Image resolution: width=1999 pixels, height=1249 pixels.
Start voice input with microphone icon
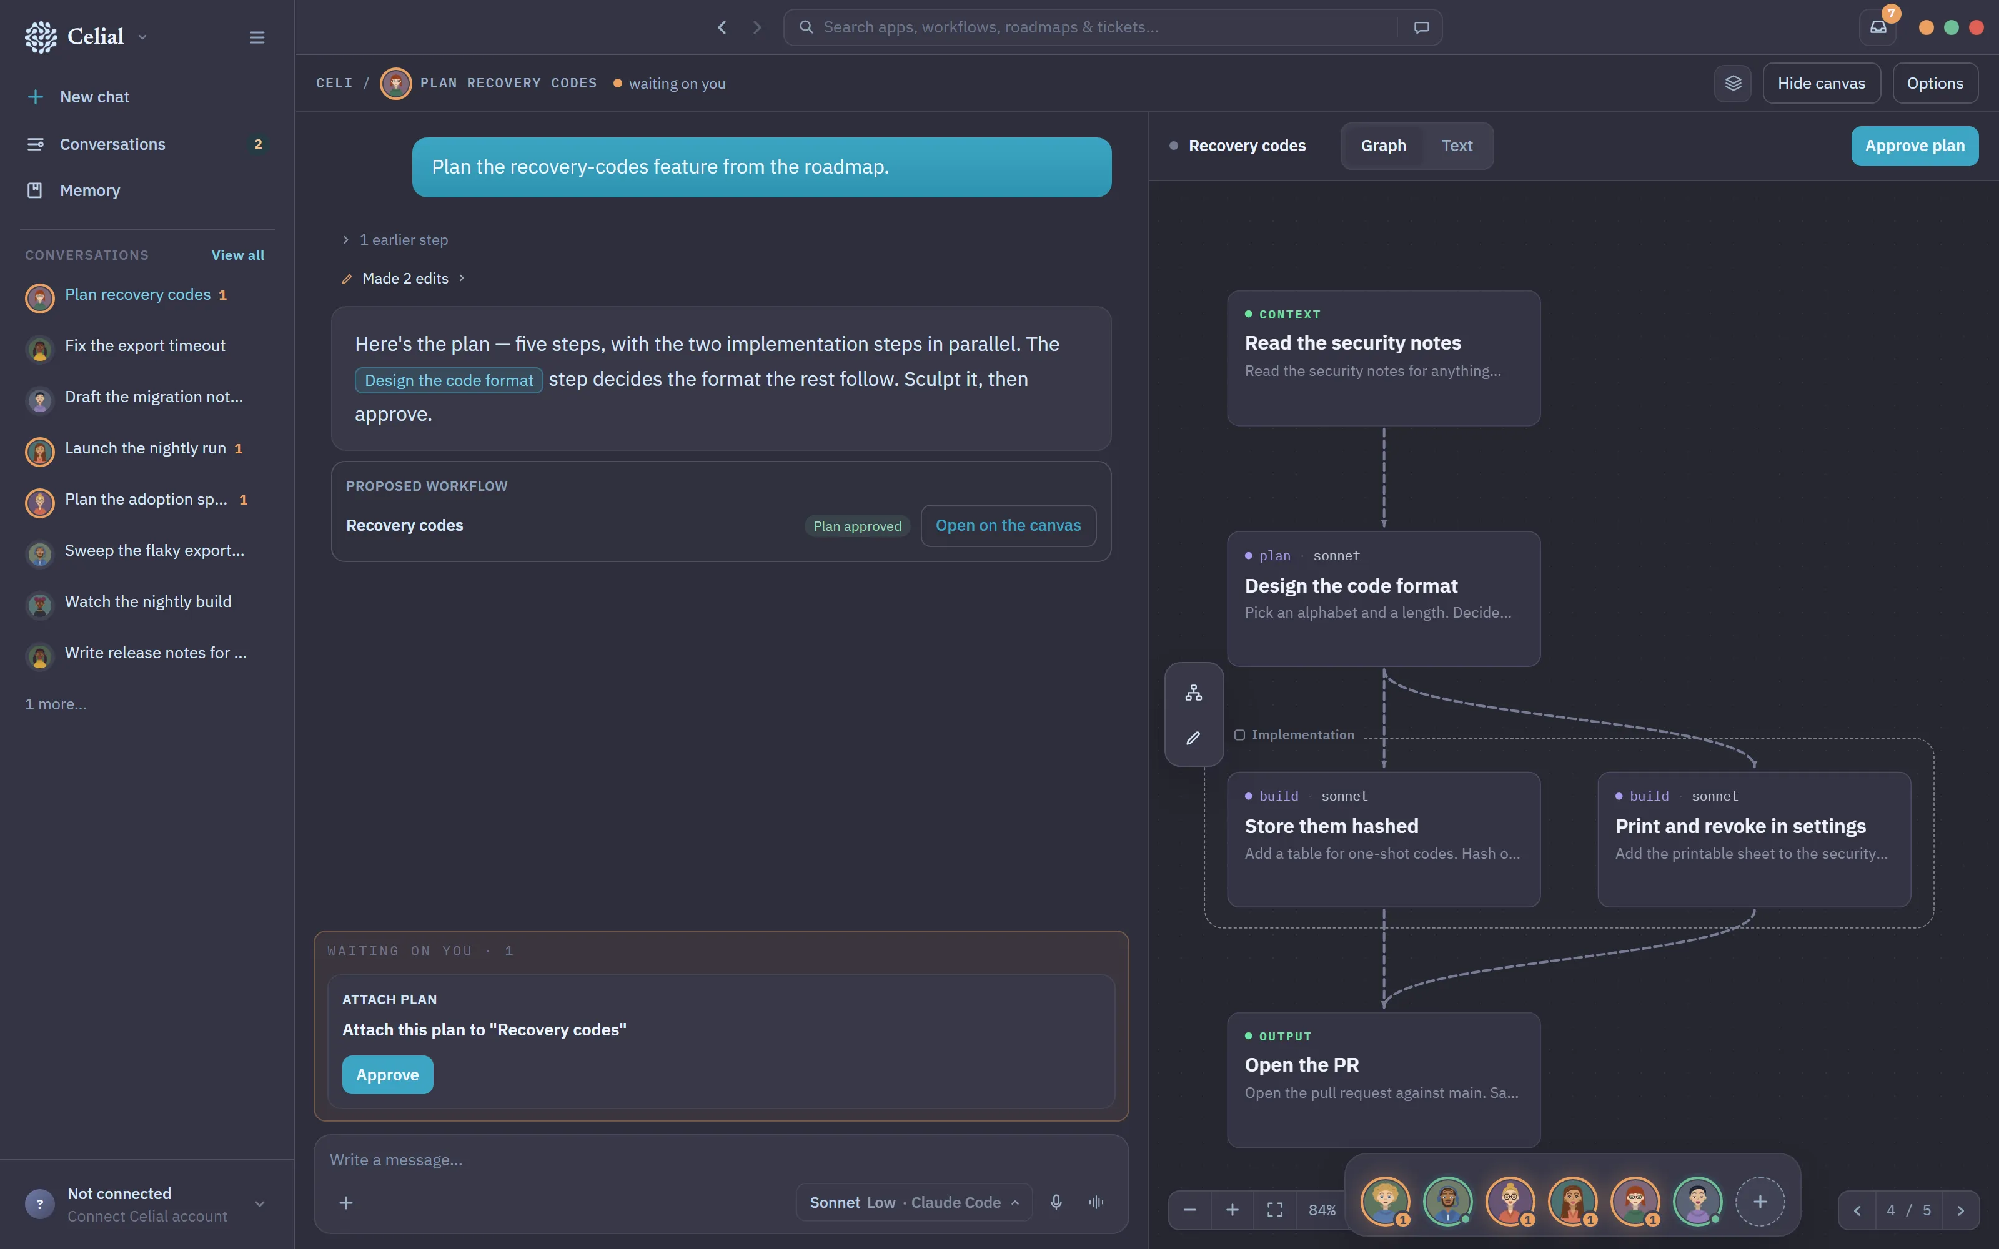coord(1056,1202)
